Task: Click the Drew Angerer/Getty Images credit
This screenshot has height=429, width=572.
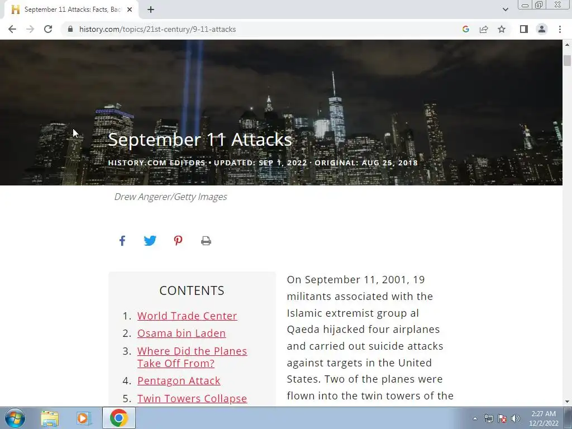Action: coord(171,197)
